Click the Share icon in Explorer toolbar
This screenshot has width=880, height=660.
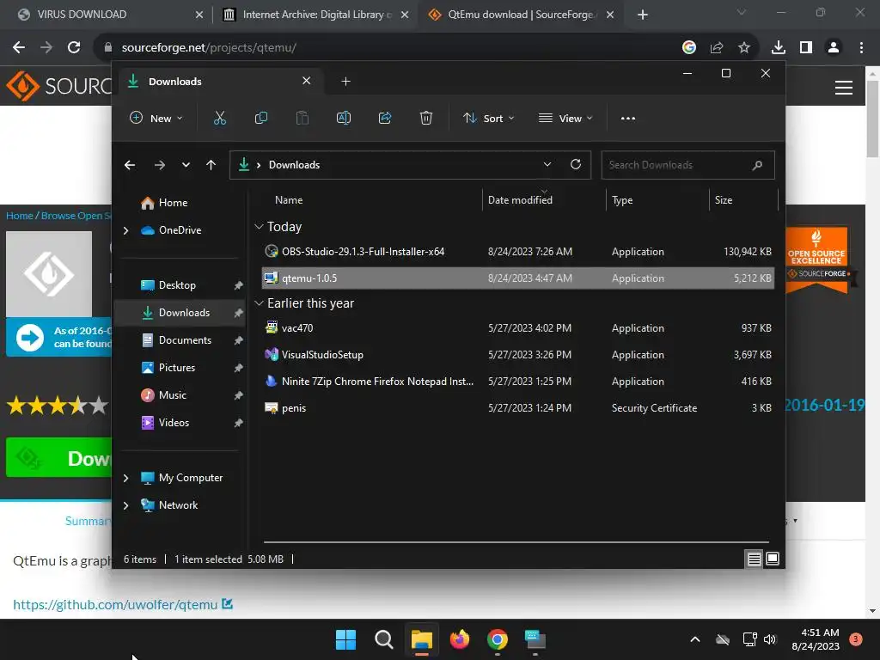pyautogui.click(x=385, y=118)
